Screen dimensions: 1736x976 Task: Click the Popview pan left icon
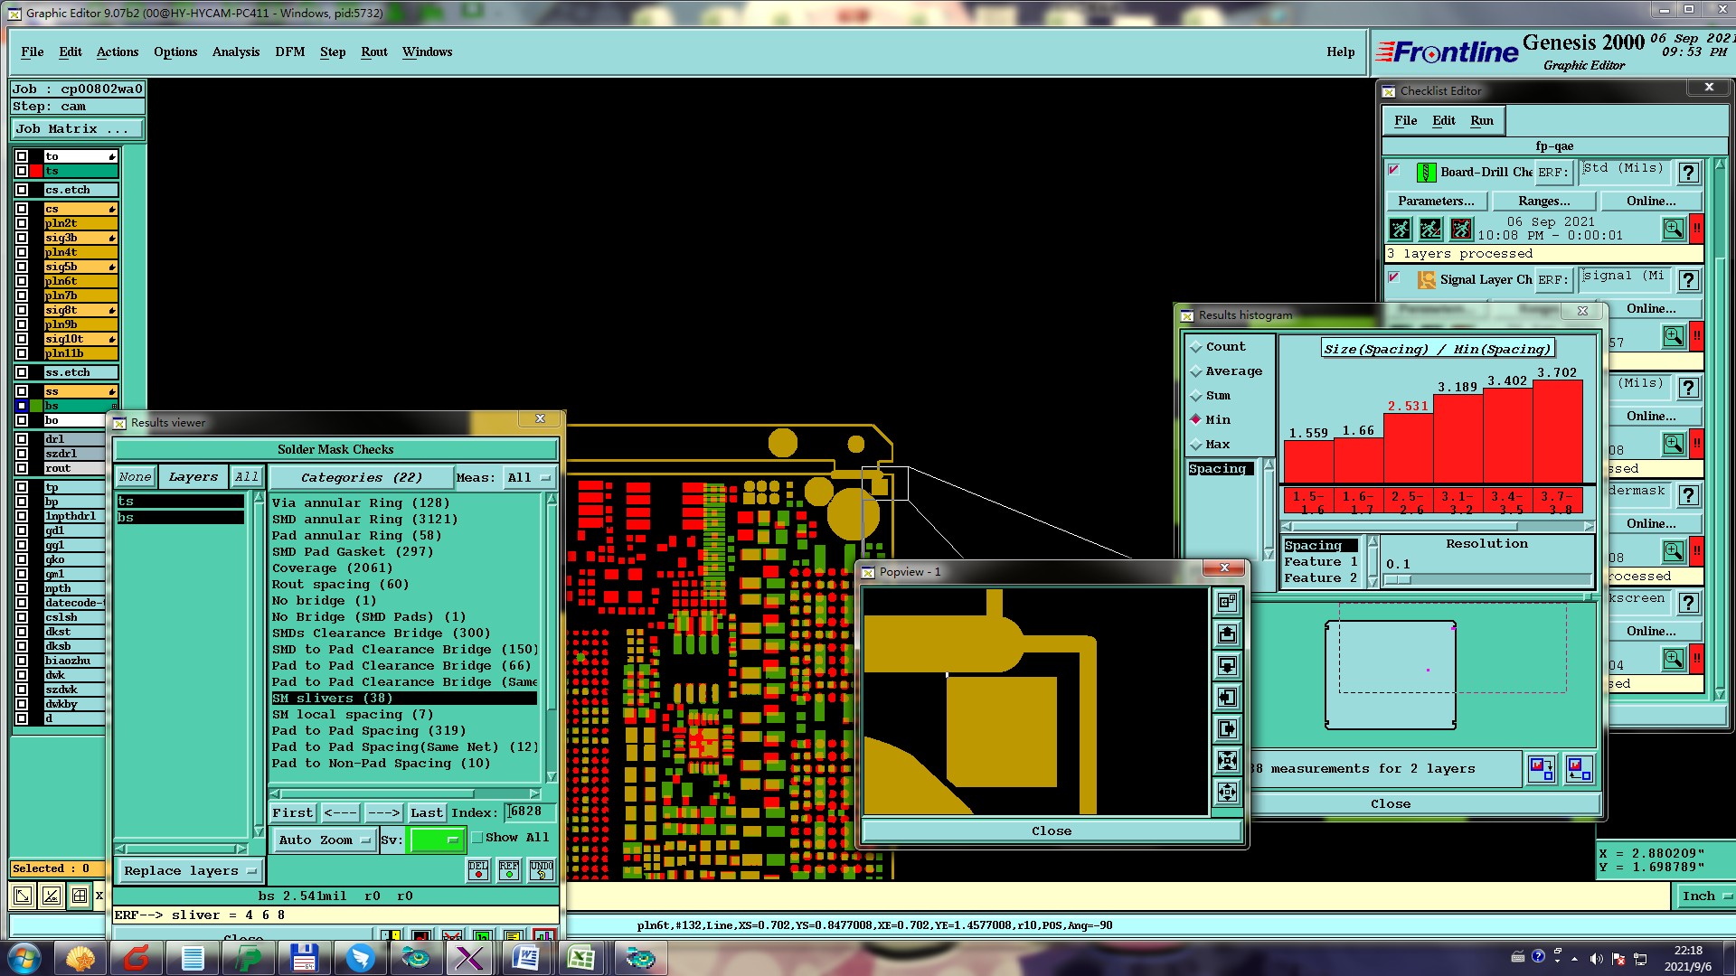coord(1227,697)
